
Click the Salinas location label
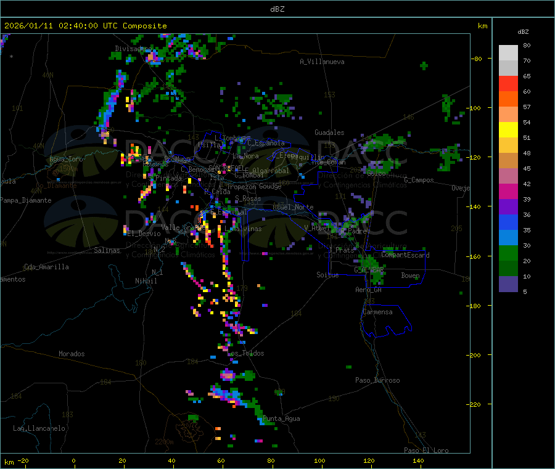point(107,250)
